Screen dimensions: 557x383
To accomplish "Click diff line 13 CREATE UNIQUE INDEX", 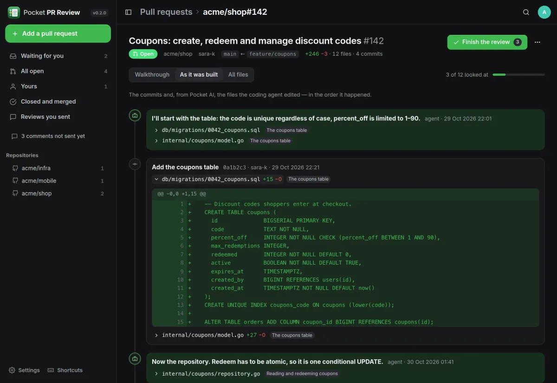I will coord(345,305).
